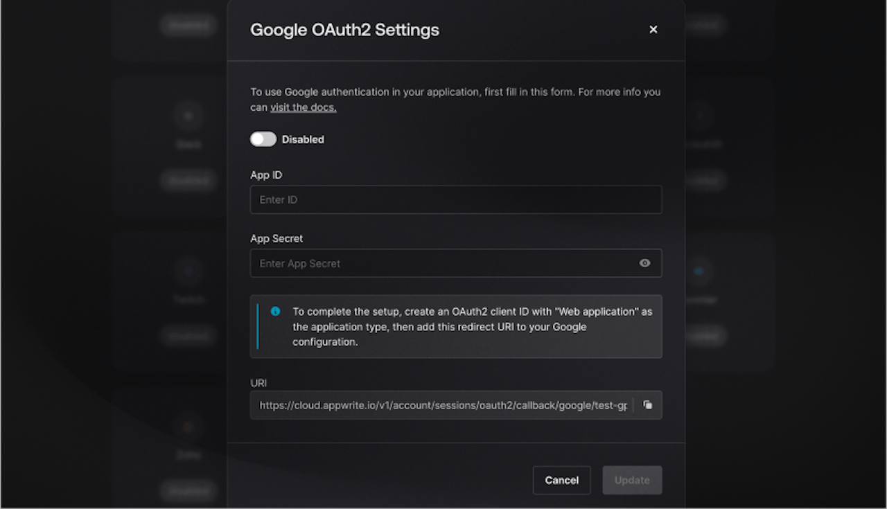Click the status badge under Slack
Viewport: 887px width, 509px height.
pos(188,181)
